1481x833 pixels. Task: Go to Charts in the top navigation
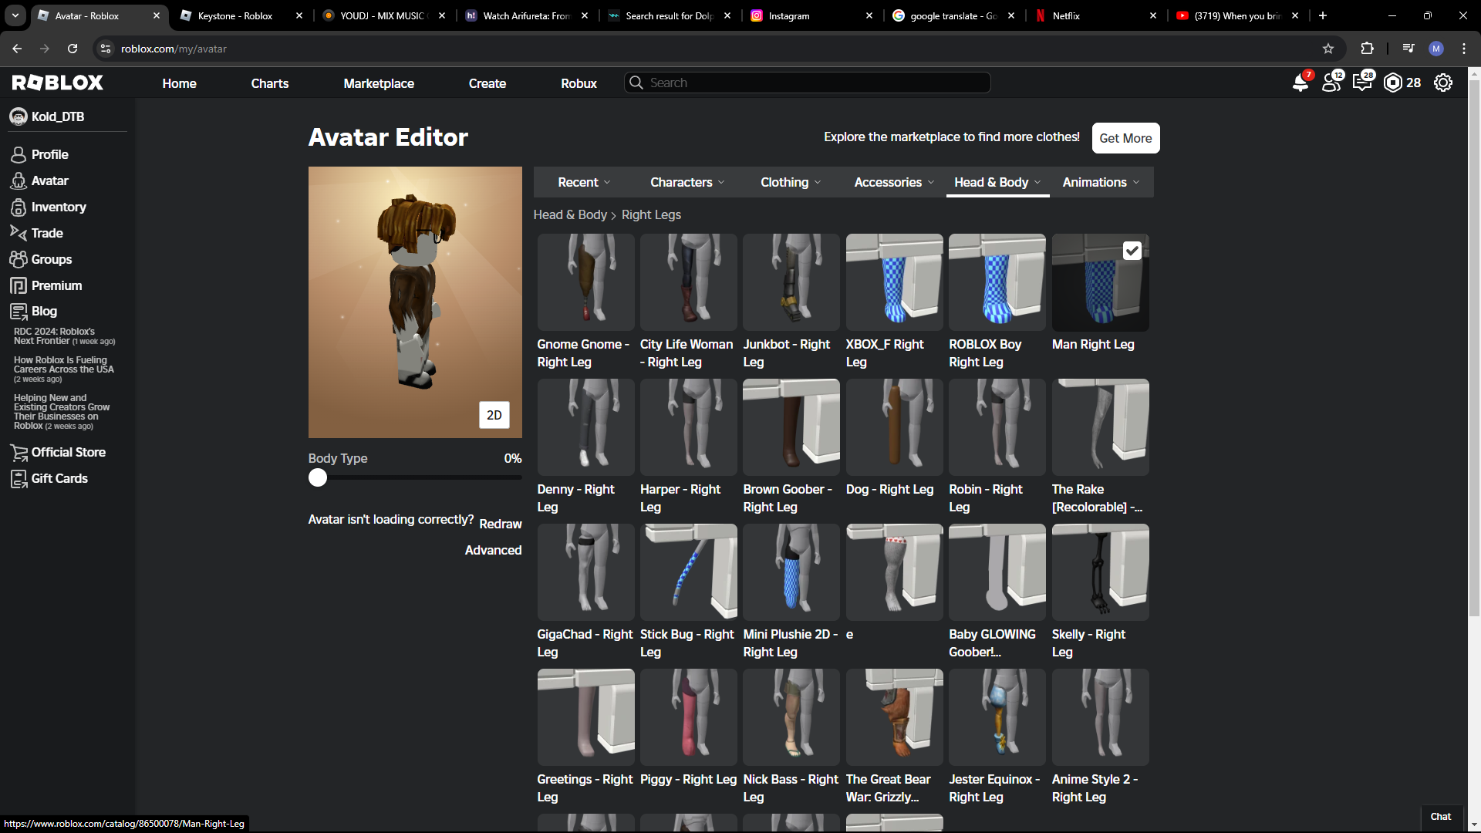pyautogui.click(x=270, y=83)
